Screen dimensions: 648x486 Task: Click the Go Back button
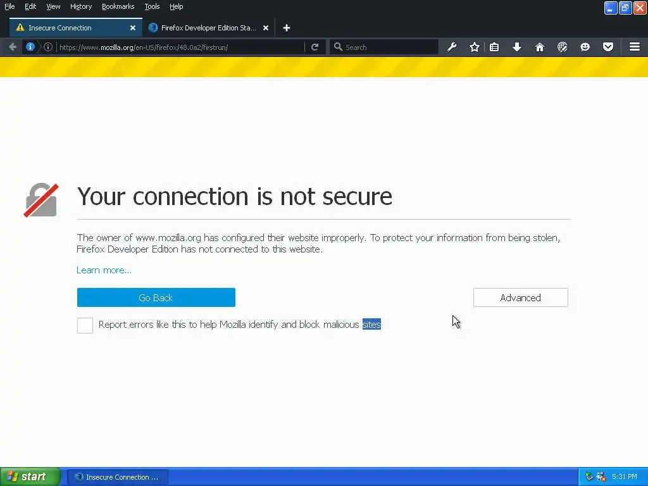[156, 297]
